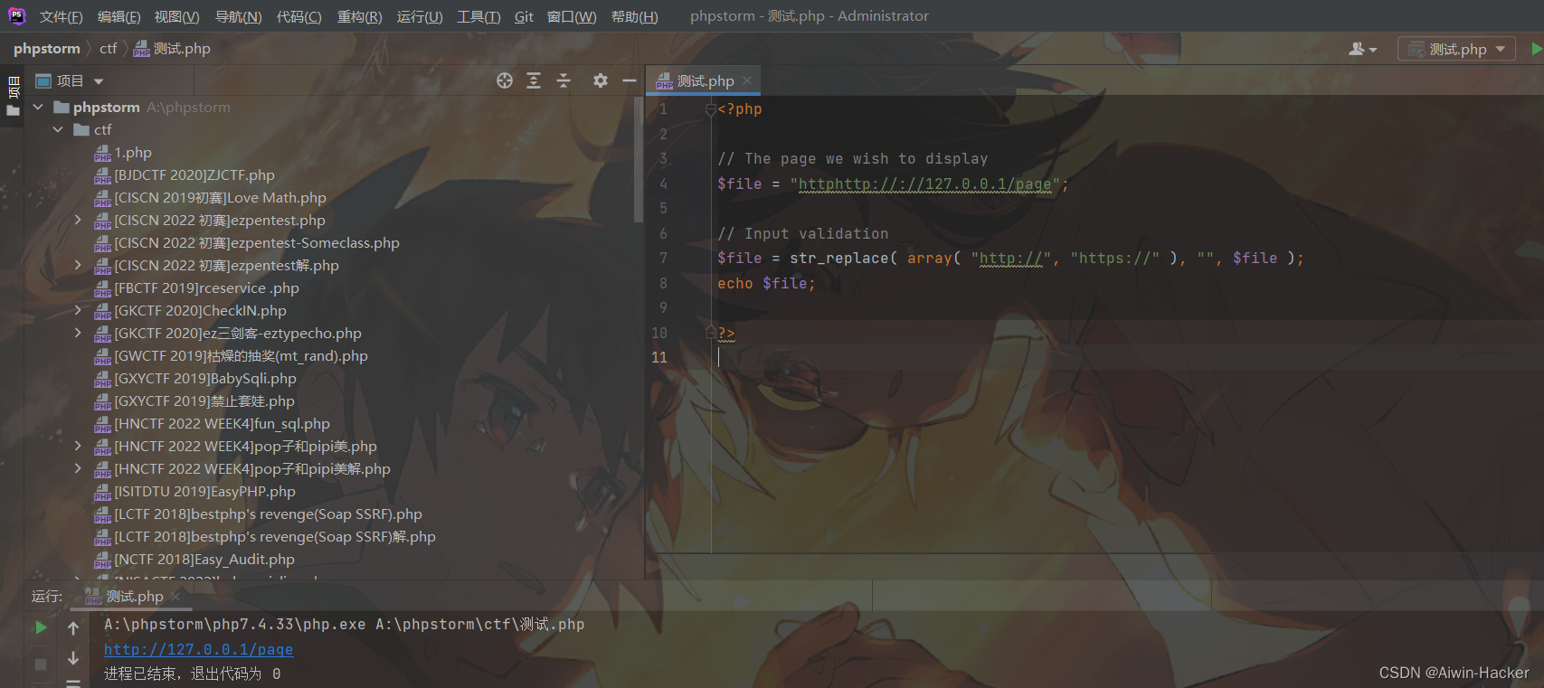This screenshot has height=688, width=1544.
Task: Open [ISITDTU 2019]EasyPHP.php file
Action: 195,491
